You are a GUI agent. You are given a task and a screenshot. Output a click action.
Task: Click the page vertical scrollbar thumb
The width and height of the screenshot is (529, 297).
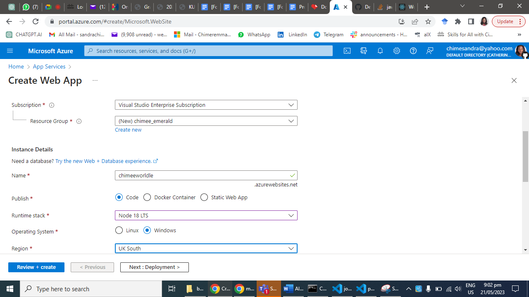point(526,156)
